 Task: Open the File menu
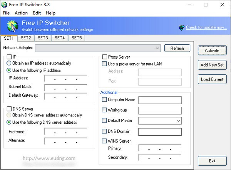pyautogui.click(x=6, y=13)
